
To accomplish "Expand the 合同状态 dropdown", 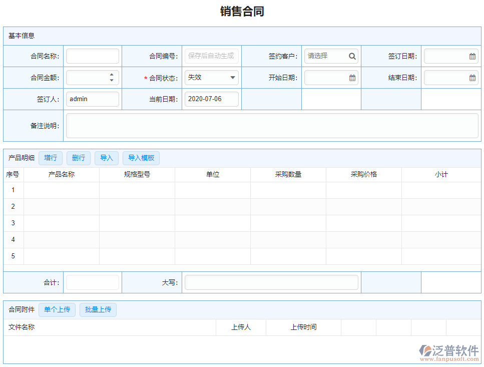I will (x=233, y=78).
